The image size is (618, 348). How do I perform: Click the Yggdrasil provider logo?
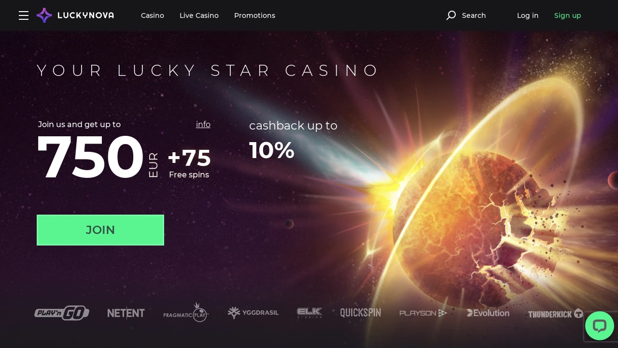[253, 313]
